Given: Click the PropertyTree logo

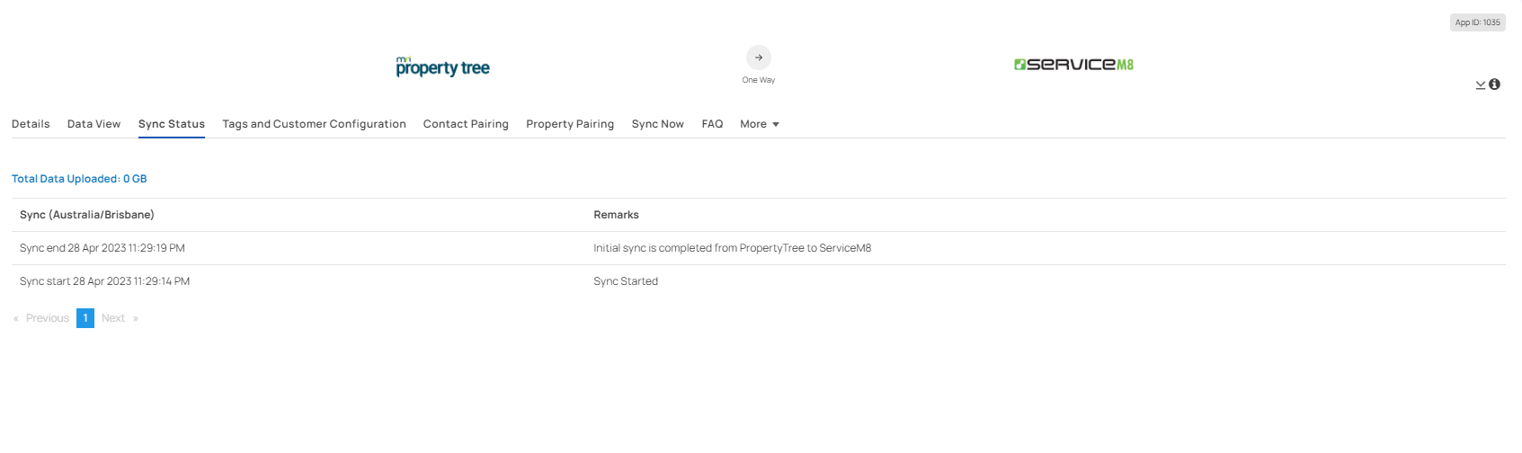Looking at the screenshot, I should 443,67.
